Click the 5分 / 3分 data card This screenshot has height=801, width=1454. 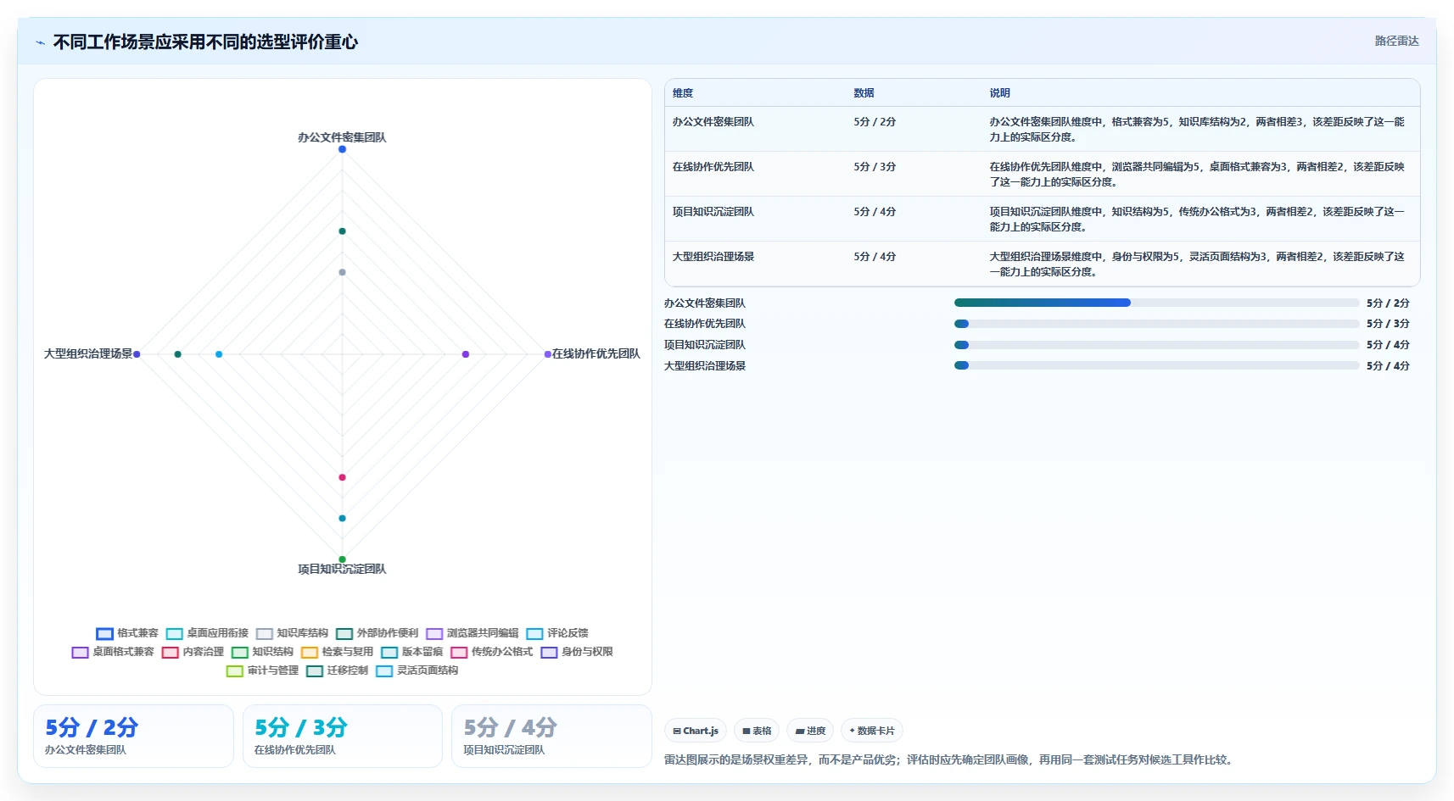[343, 736]
